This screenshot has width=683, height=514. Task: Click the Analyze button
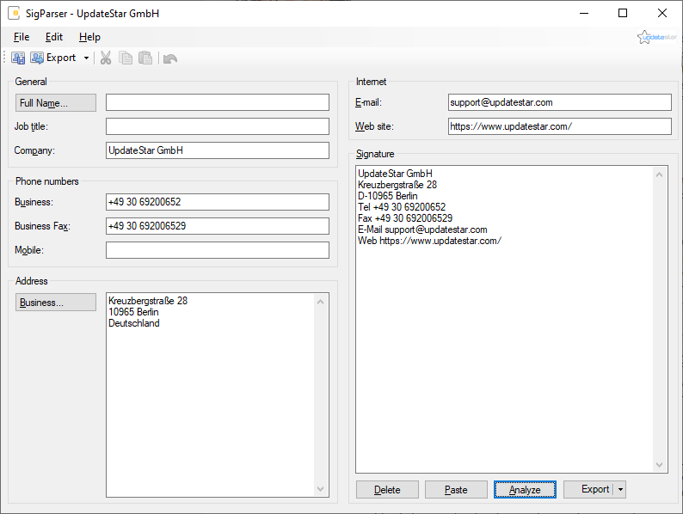tap(525, 490)
